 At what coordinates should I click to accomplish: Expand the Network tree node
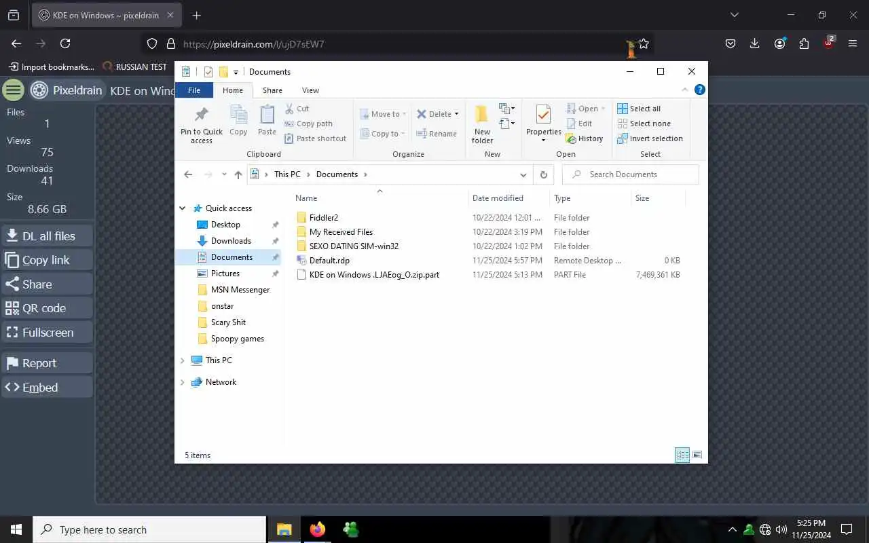[x=182, y=382]
